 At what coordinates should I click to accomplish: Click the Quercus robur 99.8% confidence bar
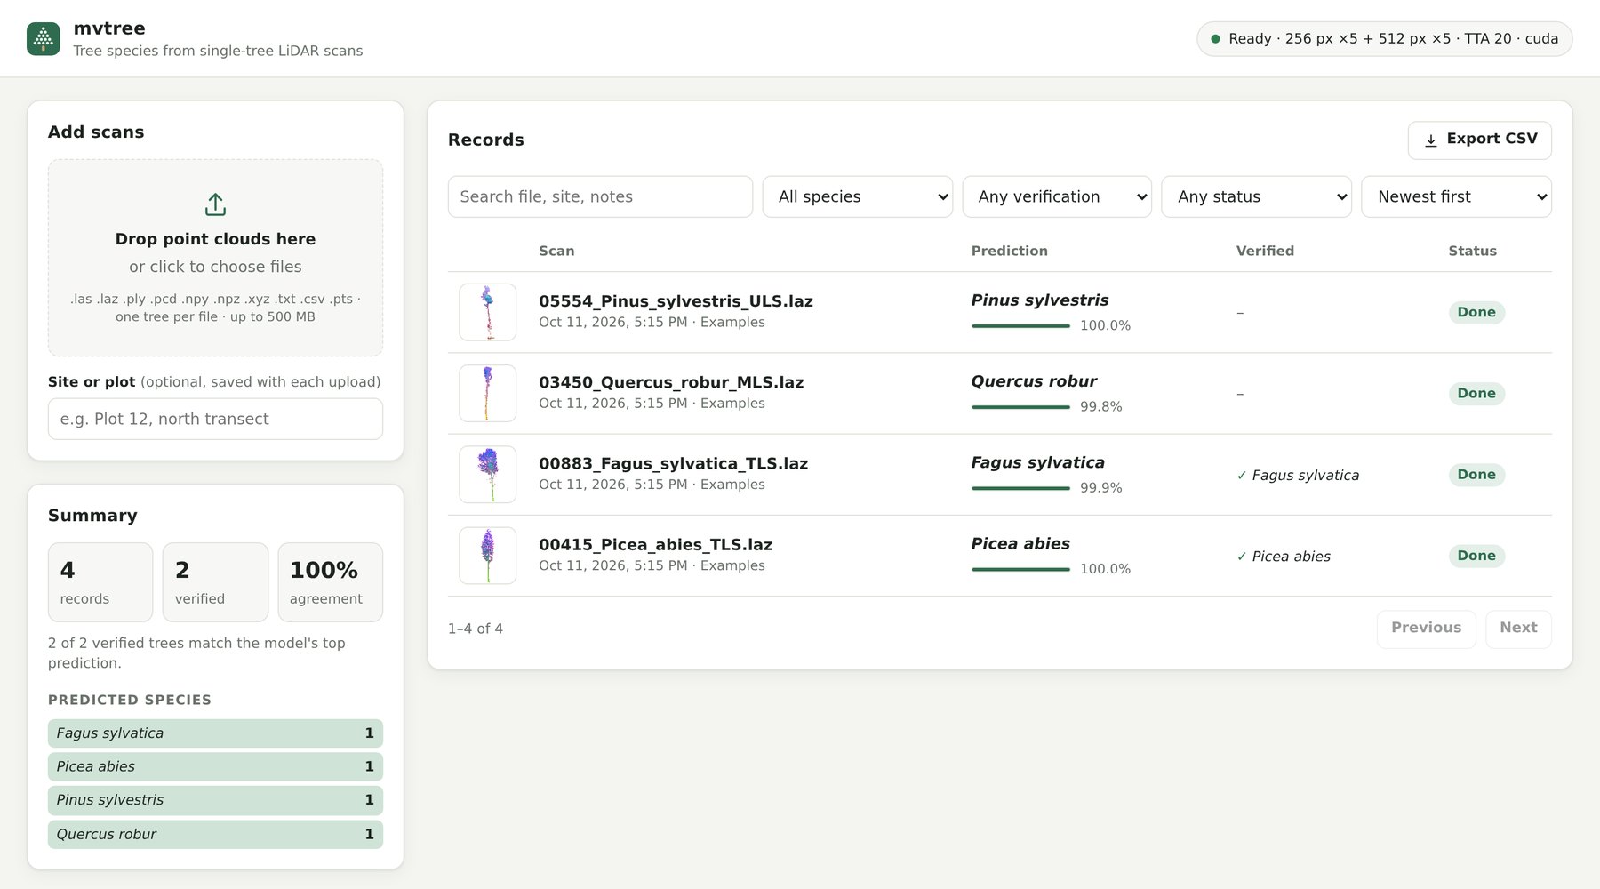coord(1020,407)
